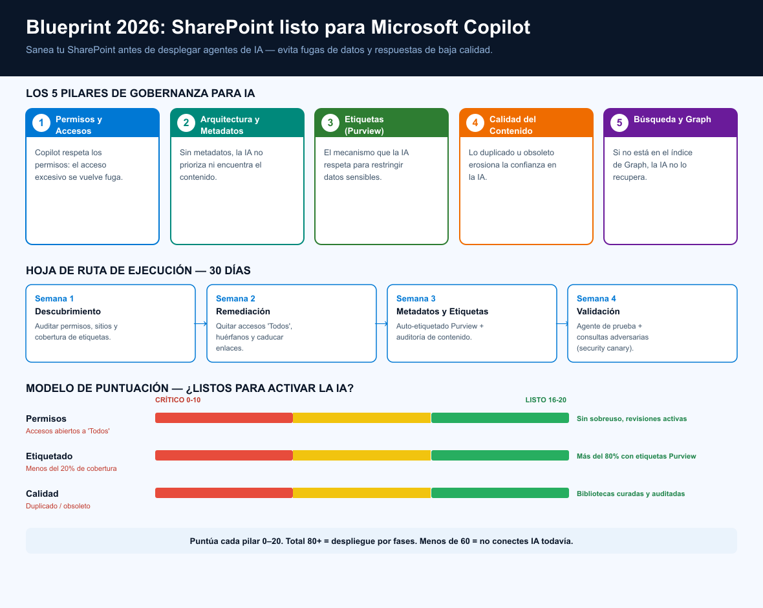
Task: Click the number 3 circle of Etiquetas (Purview)
Action: [330, 123]
